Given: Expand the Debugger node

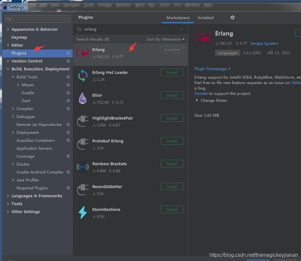Looking at the screenshot, I should pyautogui.click(x=13, y=116).
